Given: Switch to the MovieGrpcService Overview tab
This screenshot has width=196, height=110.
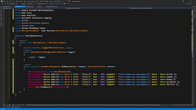Looking at the screenshot, I should 52,6.
